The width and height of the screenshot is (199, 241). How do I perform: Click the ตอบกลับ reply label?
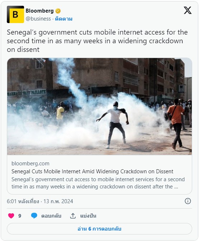(51, 216)
